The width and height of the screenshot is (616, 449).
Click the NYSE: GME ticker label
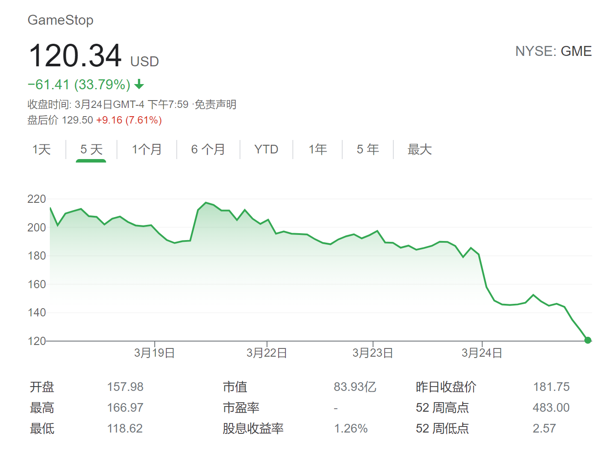coord(553,51)
